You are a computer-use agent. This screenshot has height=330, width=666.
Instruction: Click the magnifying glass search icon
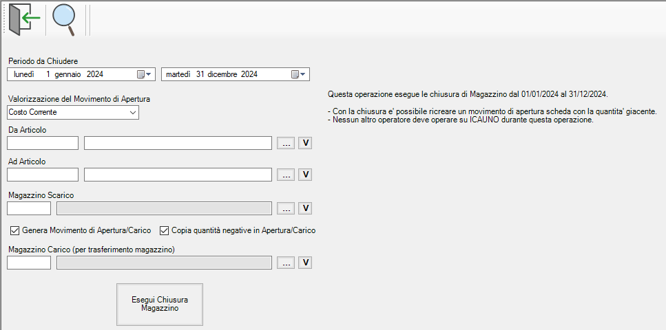[64, 20]
